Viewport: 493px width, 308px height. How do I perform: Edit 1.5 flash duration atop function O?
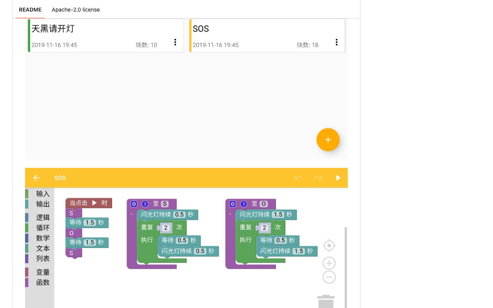tap(278, 214)
